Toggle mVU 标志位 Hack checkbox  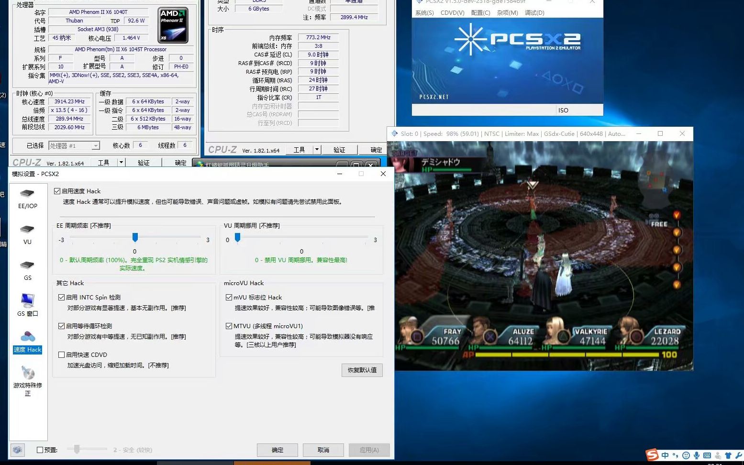pyautogui.click(x=229, y=297)
